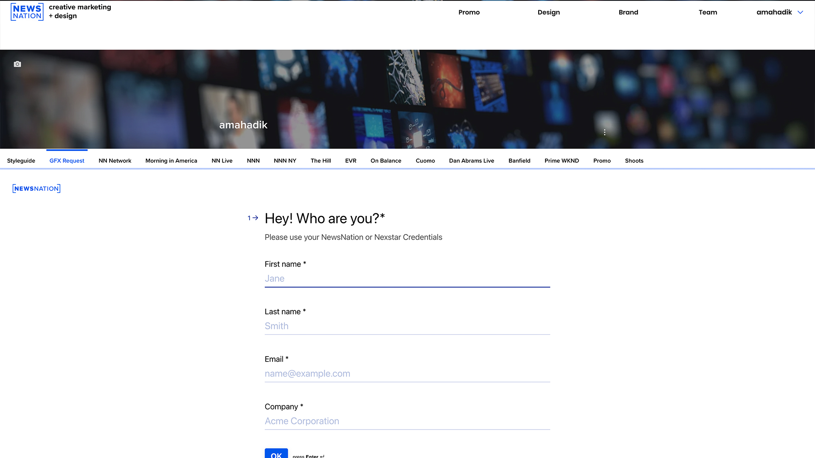Focus the Last name input field
This screenshot has width=815, height=458.
(407, 326)
